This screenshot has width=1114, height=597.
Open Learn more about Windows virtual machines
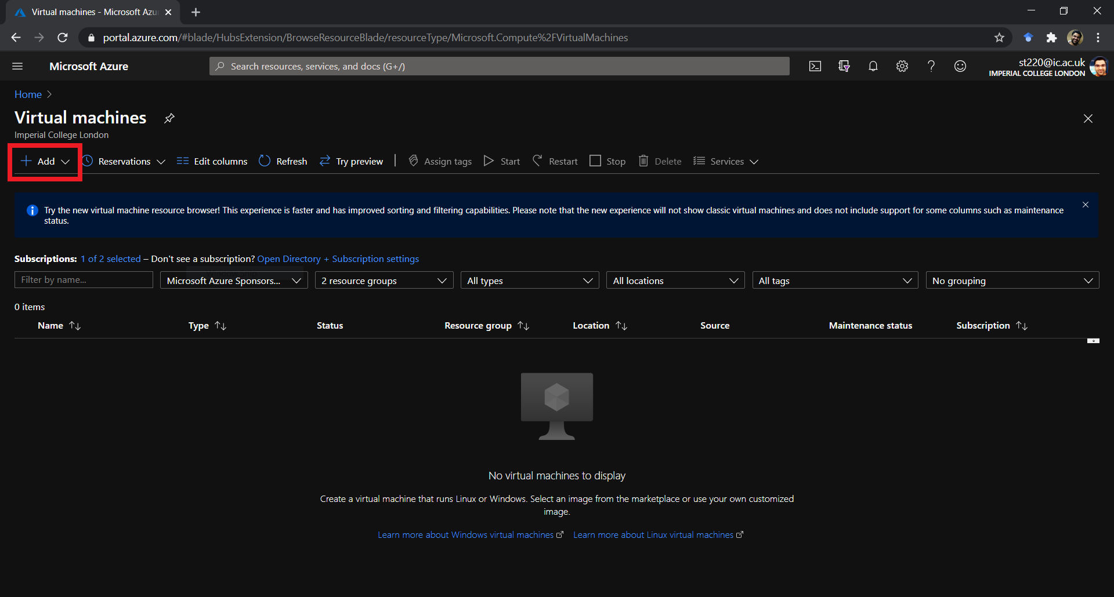click(x=471, y=535)
